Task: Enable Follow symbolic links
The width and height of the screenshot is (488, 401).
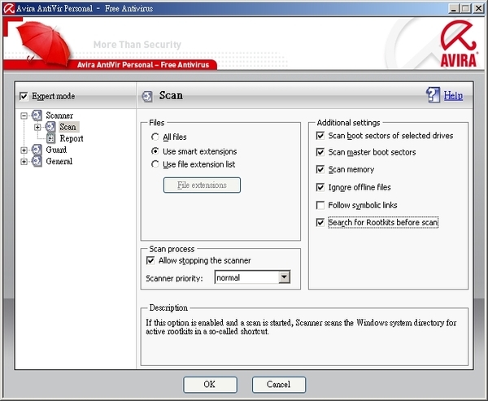Action: [320, 205]
